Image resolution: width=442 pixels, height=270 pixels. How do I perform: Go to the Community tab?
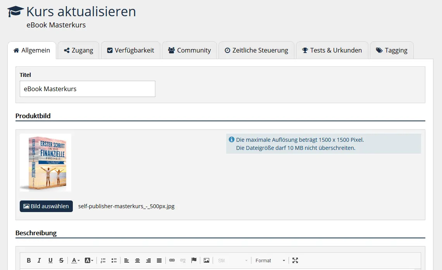coord(189,50)
